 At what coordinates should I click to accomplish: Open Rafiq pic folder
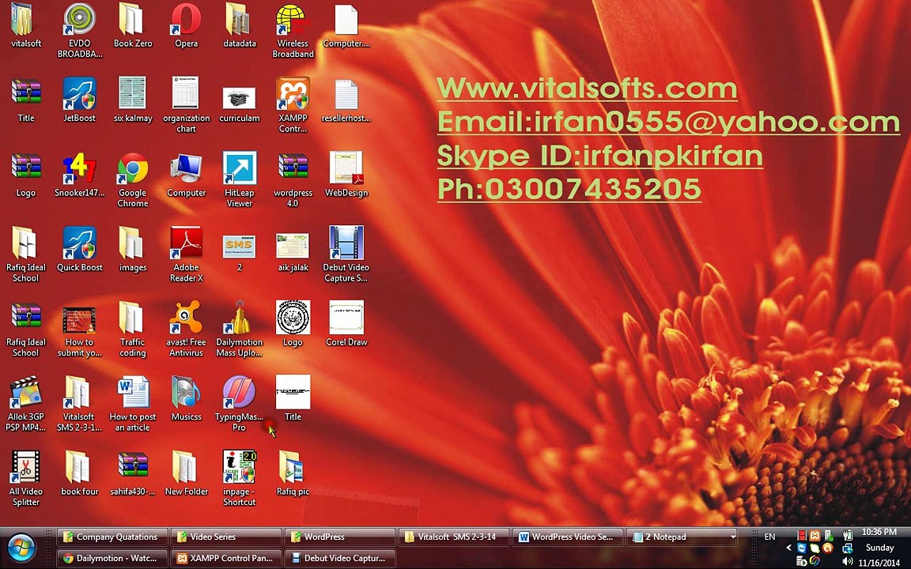[293, 474]
